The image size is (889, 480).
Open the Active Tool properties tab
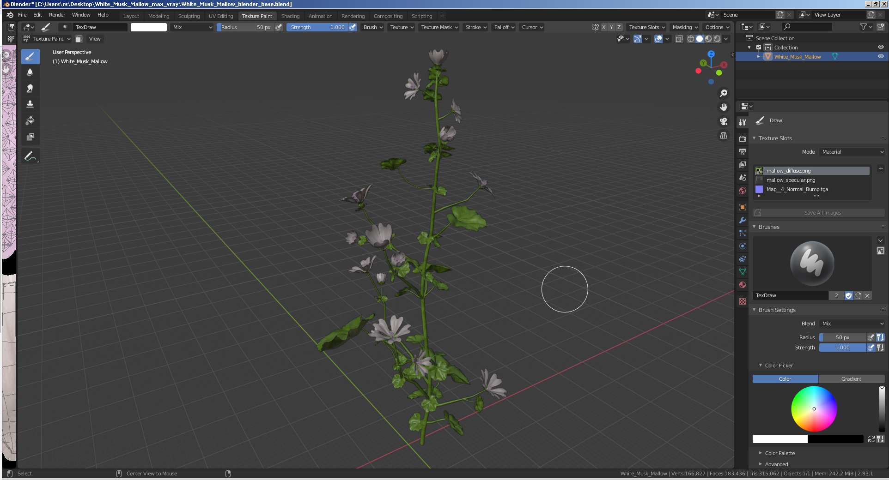[743, 122]
